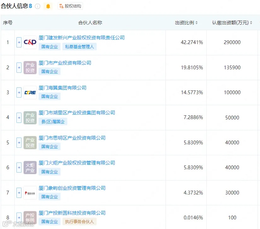The image size is (260, 229).
Task: Click 私募基金管理人 tag in row 1
Action: click(x=79, y=47)
